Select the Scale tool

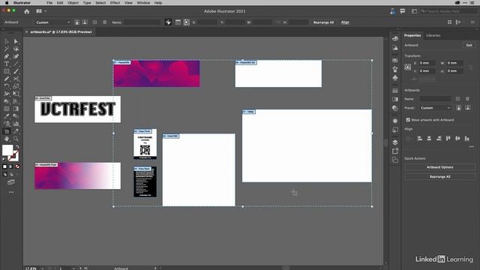pyautogui.click(x=16, y=86)
